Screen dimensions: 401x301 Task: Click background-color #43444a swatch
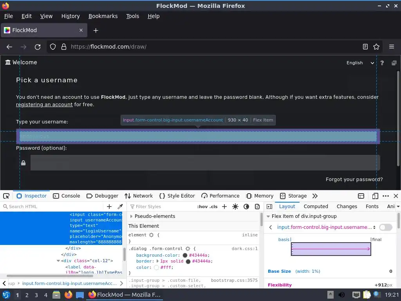click(x=185, y=255)
